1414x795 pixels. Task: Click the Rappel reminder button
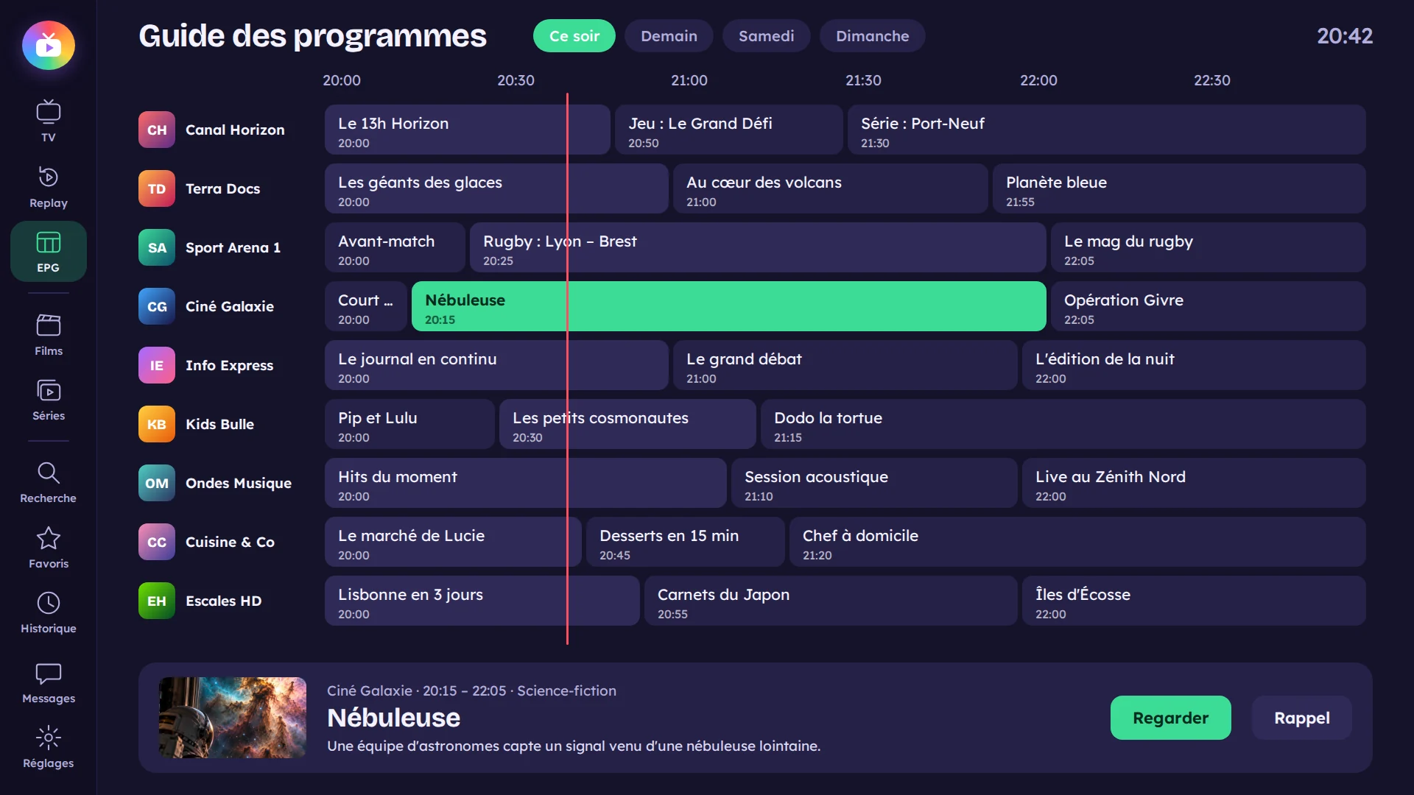1301,718
